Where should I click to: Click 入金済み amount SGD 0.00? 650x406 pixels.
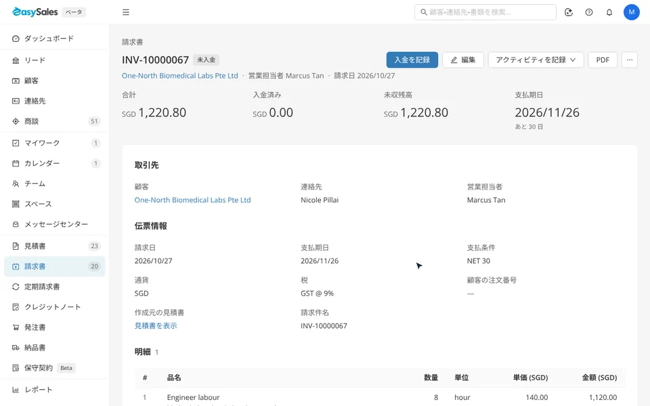point(273,113)
